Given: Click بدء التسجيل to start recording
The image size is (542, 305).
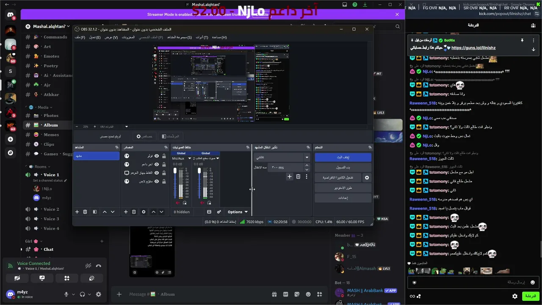Looking at the screenshot, I should tap(343, 167).
